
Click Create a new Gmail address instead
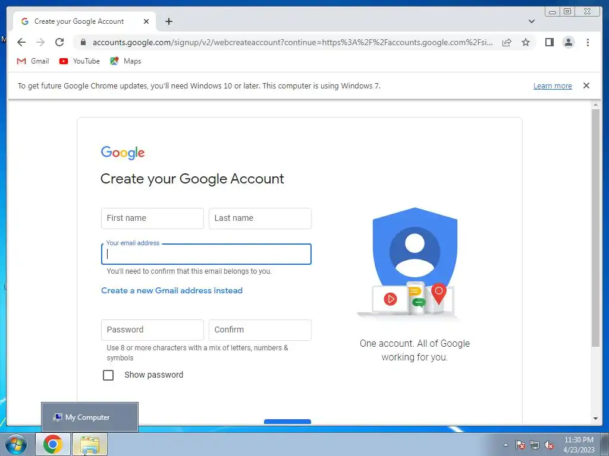[172, 290]
